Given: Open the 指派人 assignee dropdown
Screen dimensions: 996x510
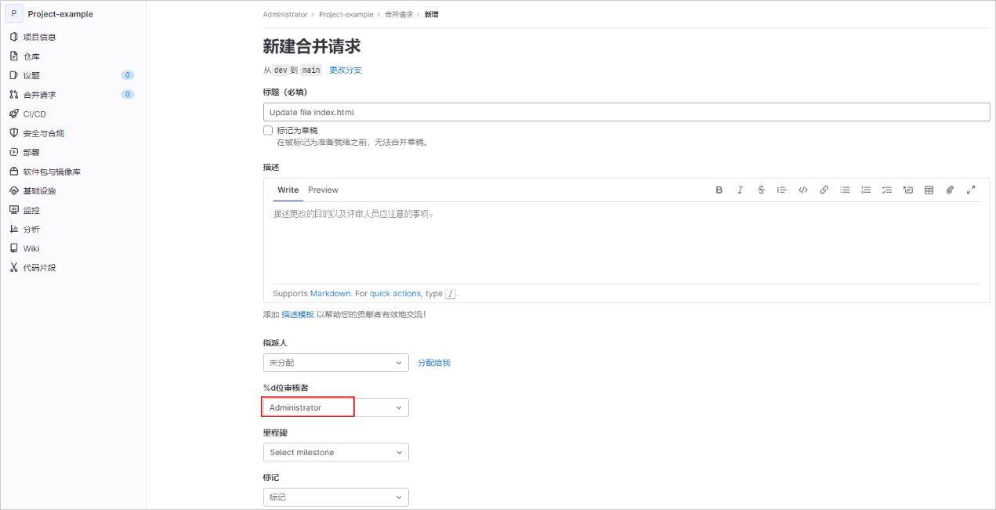Looking at the screenshot, I should click(335, 363).
